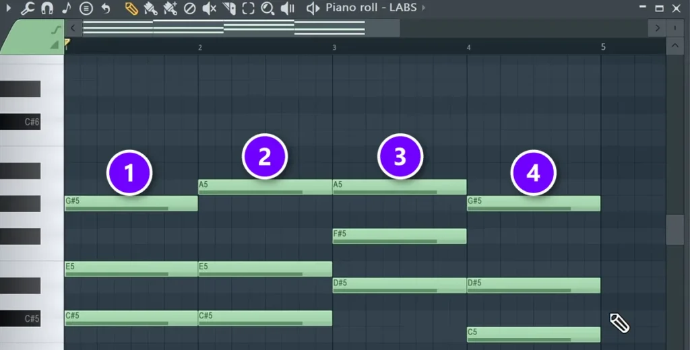Screen dimensions: 690x350
Task: Select the F#5 note in bar 3
Action: coord(400,236)
